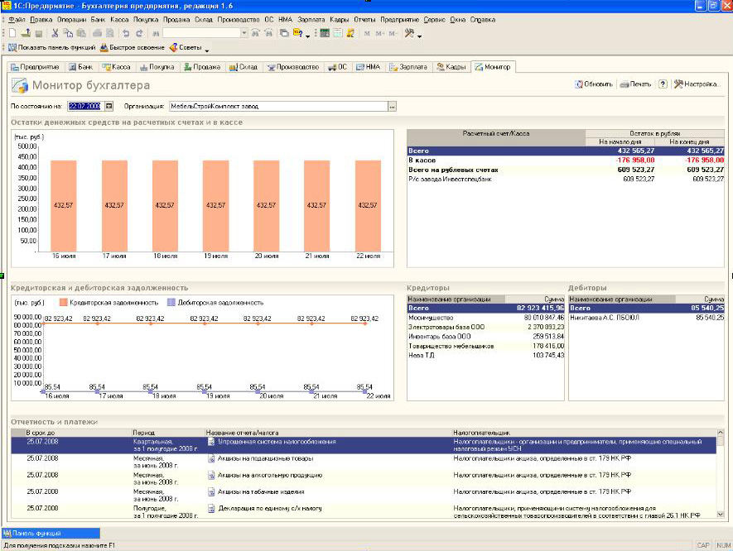
Task: Click the New document toolbar icon
Action: (x=12, y=33)
